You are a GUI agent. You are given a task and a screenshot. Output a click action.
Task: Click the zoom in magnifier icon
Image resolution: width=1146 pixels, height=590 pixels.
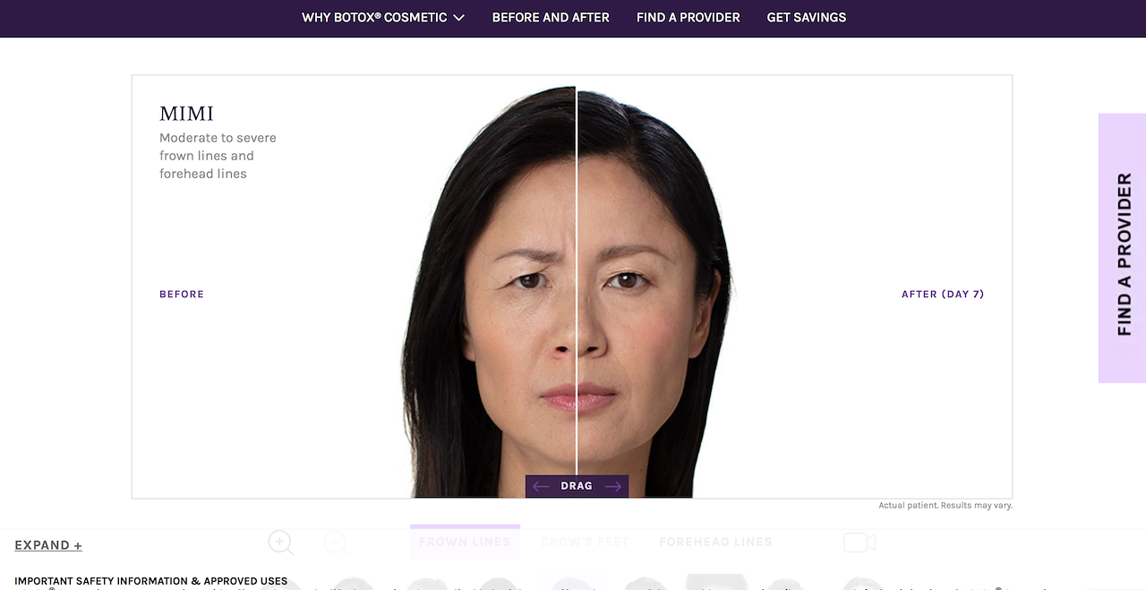(280, 542)
